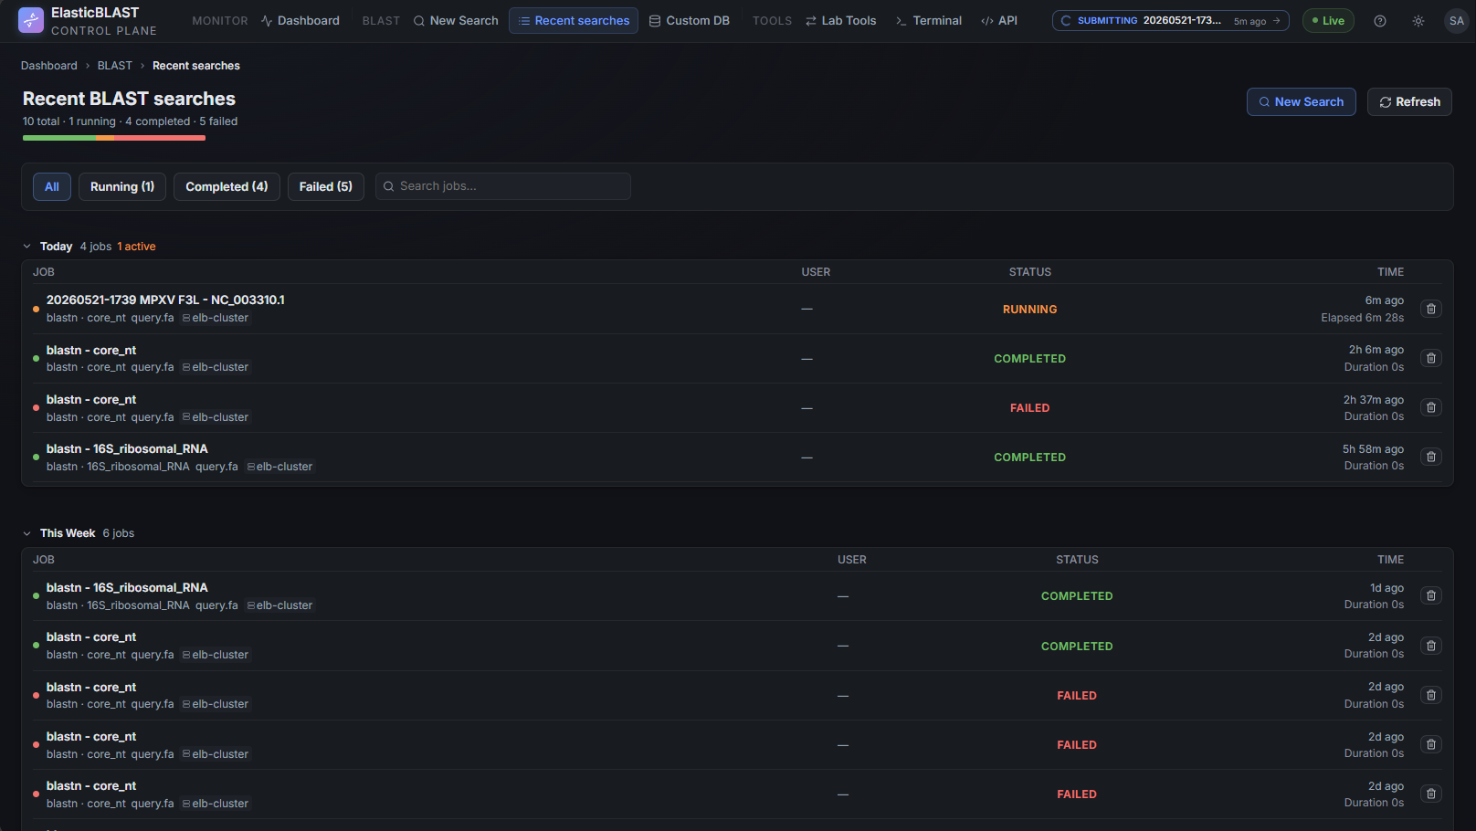Open This Week blastn - 16S_ribosomal_RNA job
Image resolution: width=1476 pixels, height=831 pixels.
(x=127, y=587)
